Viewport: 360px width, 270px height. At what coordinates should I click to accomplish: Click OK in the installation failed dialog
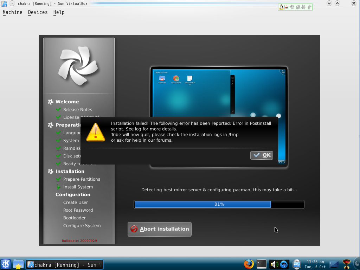(262, 155)
